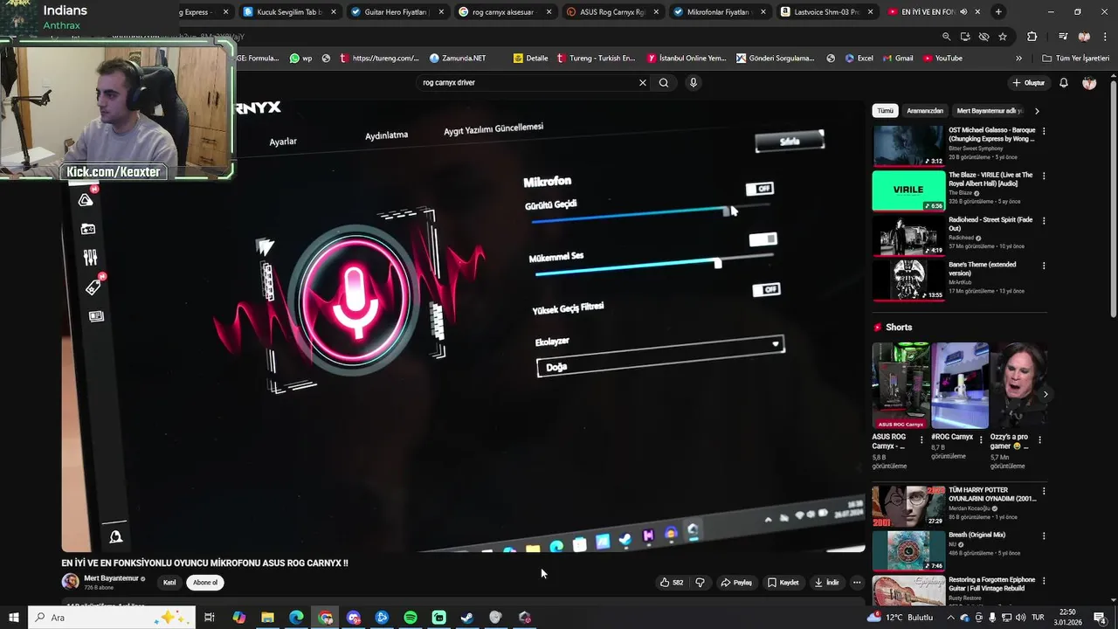Open Mert Bayantemur channel avatar

coord(70,582)
